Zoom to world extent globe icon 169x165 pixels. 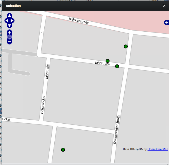click(9, 37)
